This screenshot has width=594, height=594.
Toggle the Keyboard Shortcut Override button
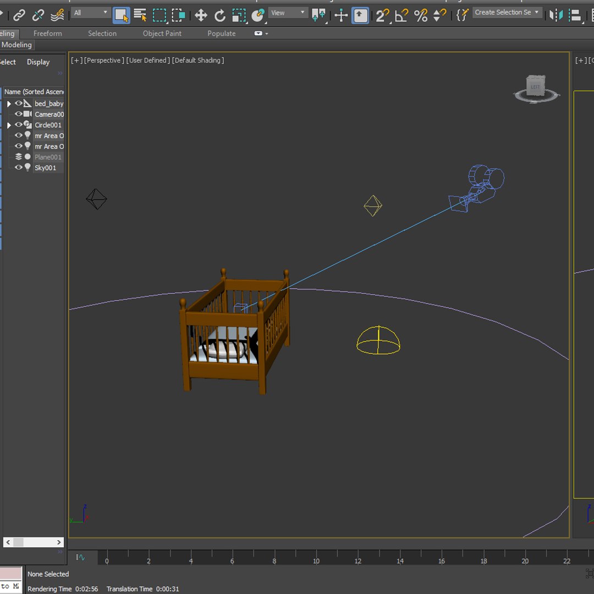[360, 15]
